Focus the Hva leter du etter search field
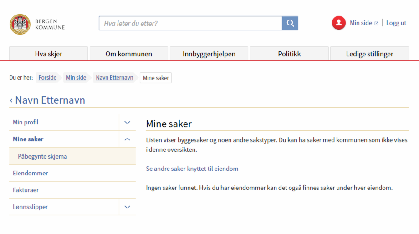The height and width of the screenshot is (234, 419). [190, 23]
